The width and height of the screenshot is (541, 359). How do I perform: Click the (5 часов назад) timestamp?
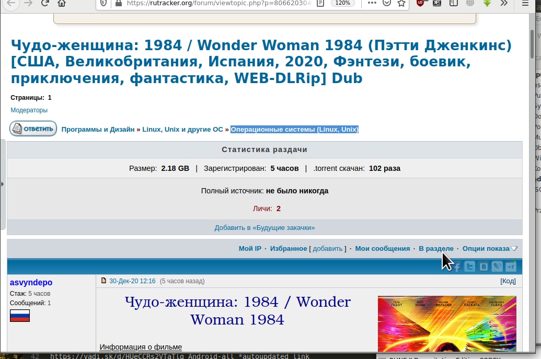[182, 281]
